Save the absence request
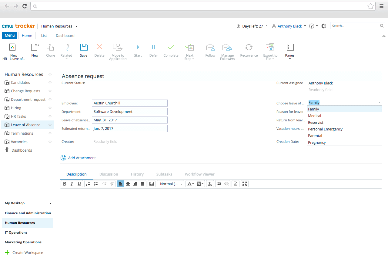This screenshot has width=388, height=260. coord(84,47)
